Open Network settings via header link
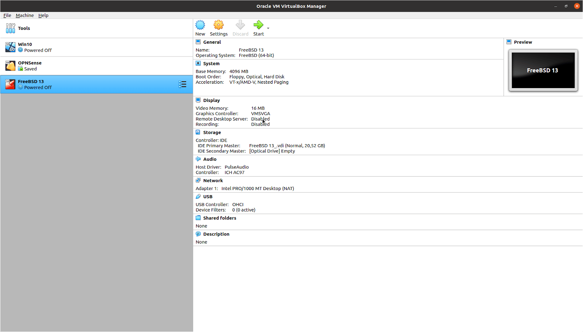 (213, 181)
